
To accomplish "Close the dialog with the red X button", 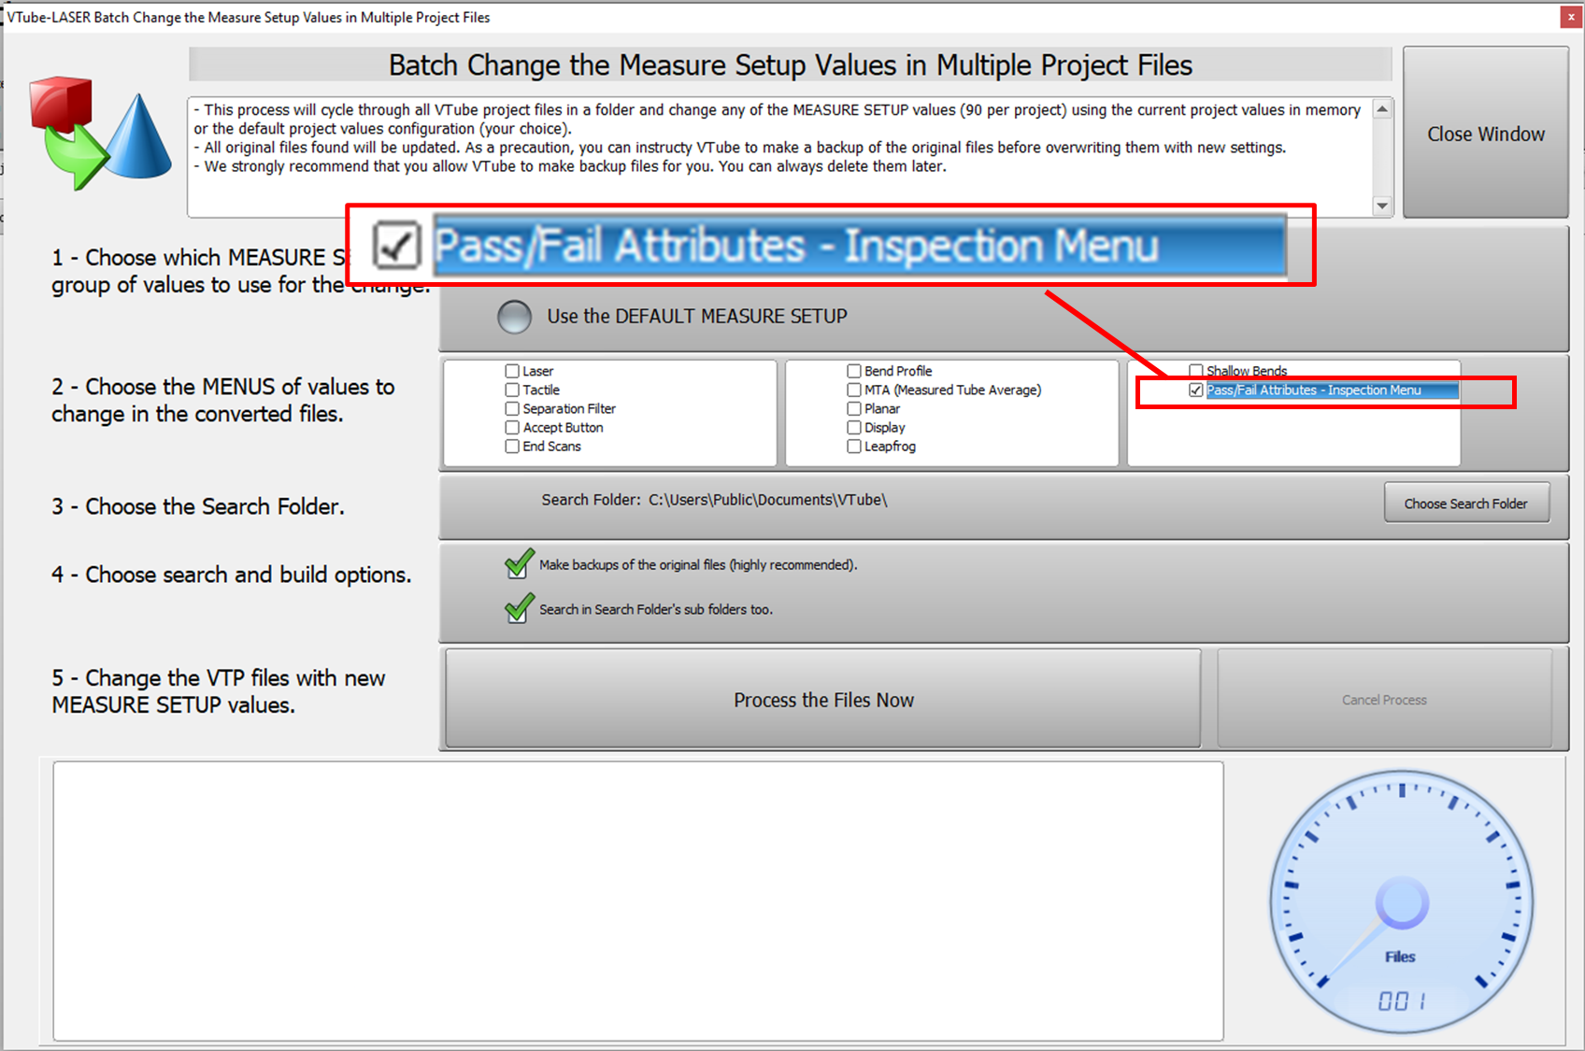I will coord(1571,17).
